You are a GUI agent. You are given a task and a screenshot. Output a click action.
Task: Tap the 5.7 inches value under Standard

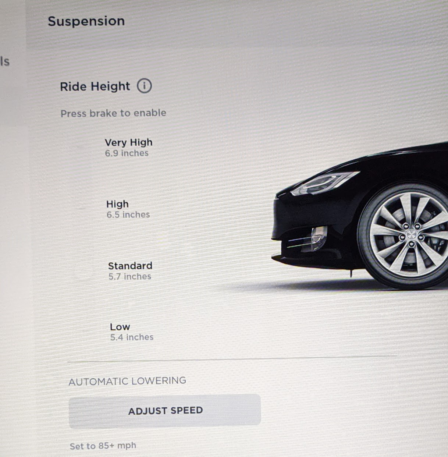tap(130, 276)
